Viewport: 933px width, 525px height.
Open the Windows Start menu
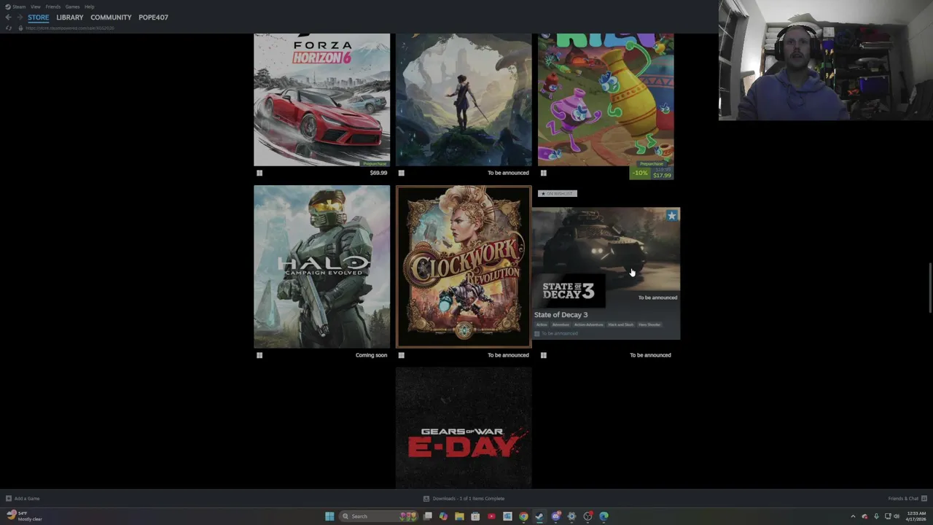pos(329,516)
